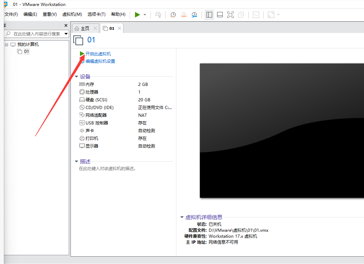Image resolution: width=364 pixels, height=264 pixels.
Task: Click the send Ctrl+Alt+Del toolbar icon
Action: point(158,15)
